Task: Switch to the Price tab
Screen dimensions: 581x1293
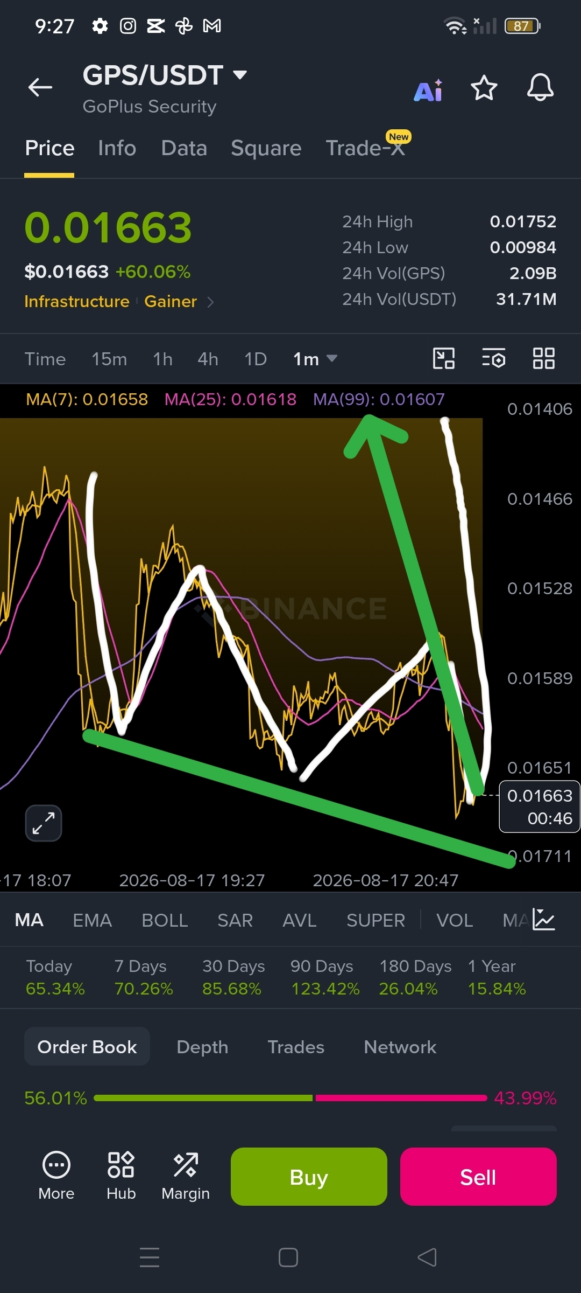Action: 49,148
